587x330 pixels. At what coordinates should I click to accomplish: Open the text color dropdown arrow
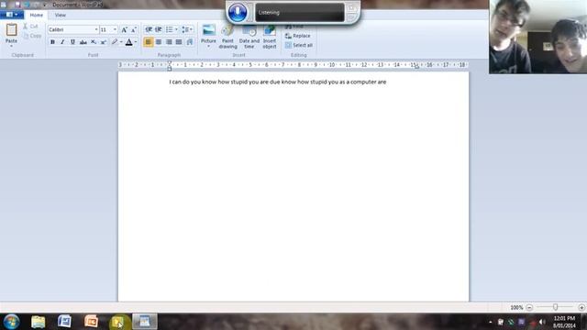[136, 42]
